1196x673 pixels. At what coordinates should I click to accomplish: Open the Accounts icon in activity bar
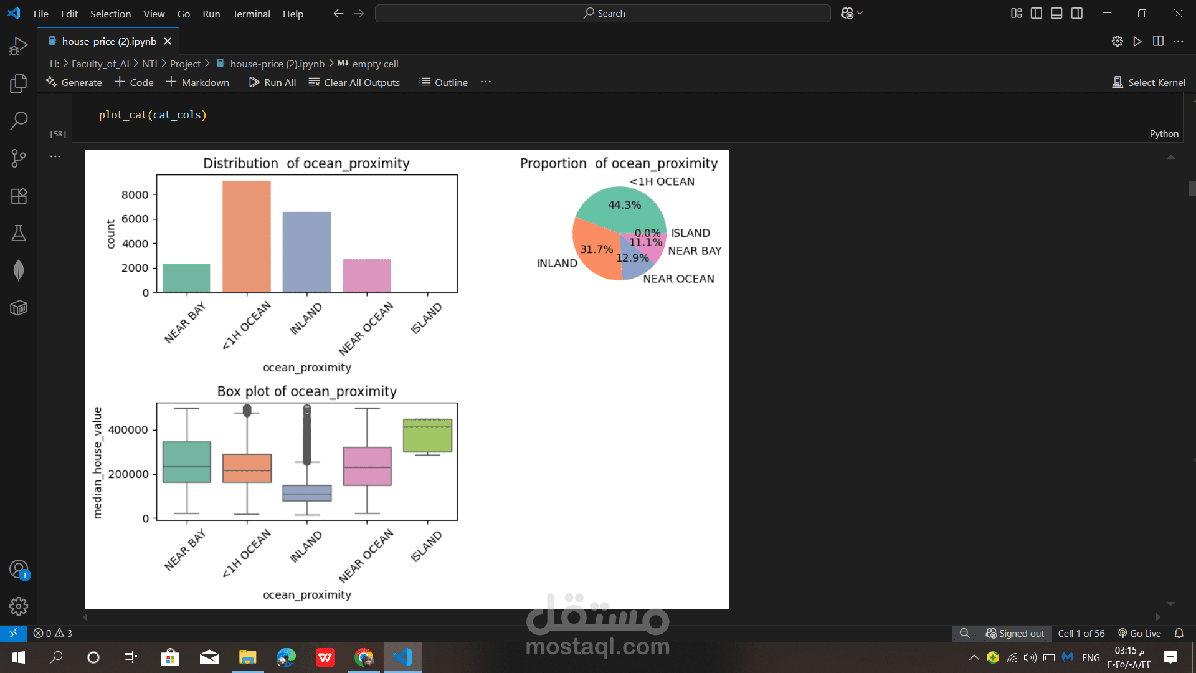pos(19,569)
